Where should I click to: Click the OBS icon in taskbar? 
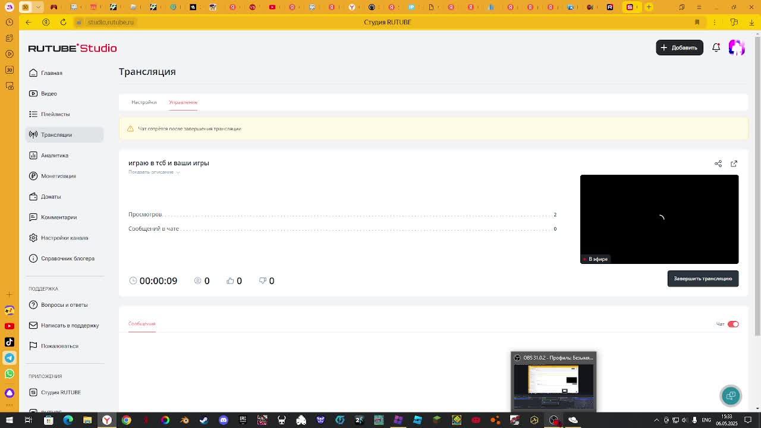(554, 420)
